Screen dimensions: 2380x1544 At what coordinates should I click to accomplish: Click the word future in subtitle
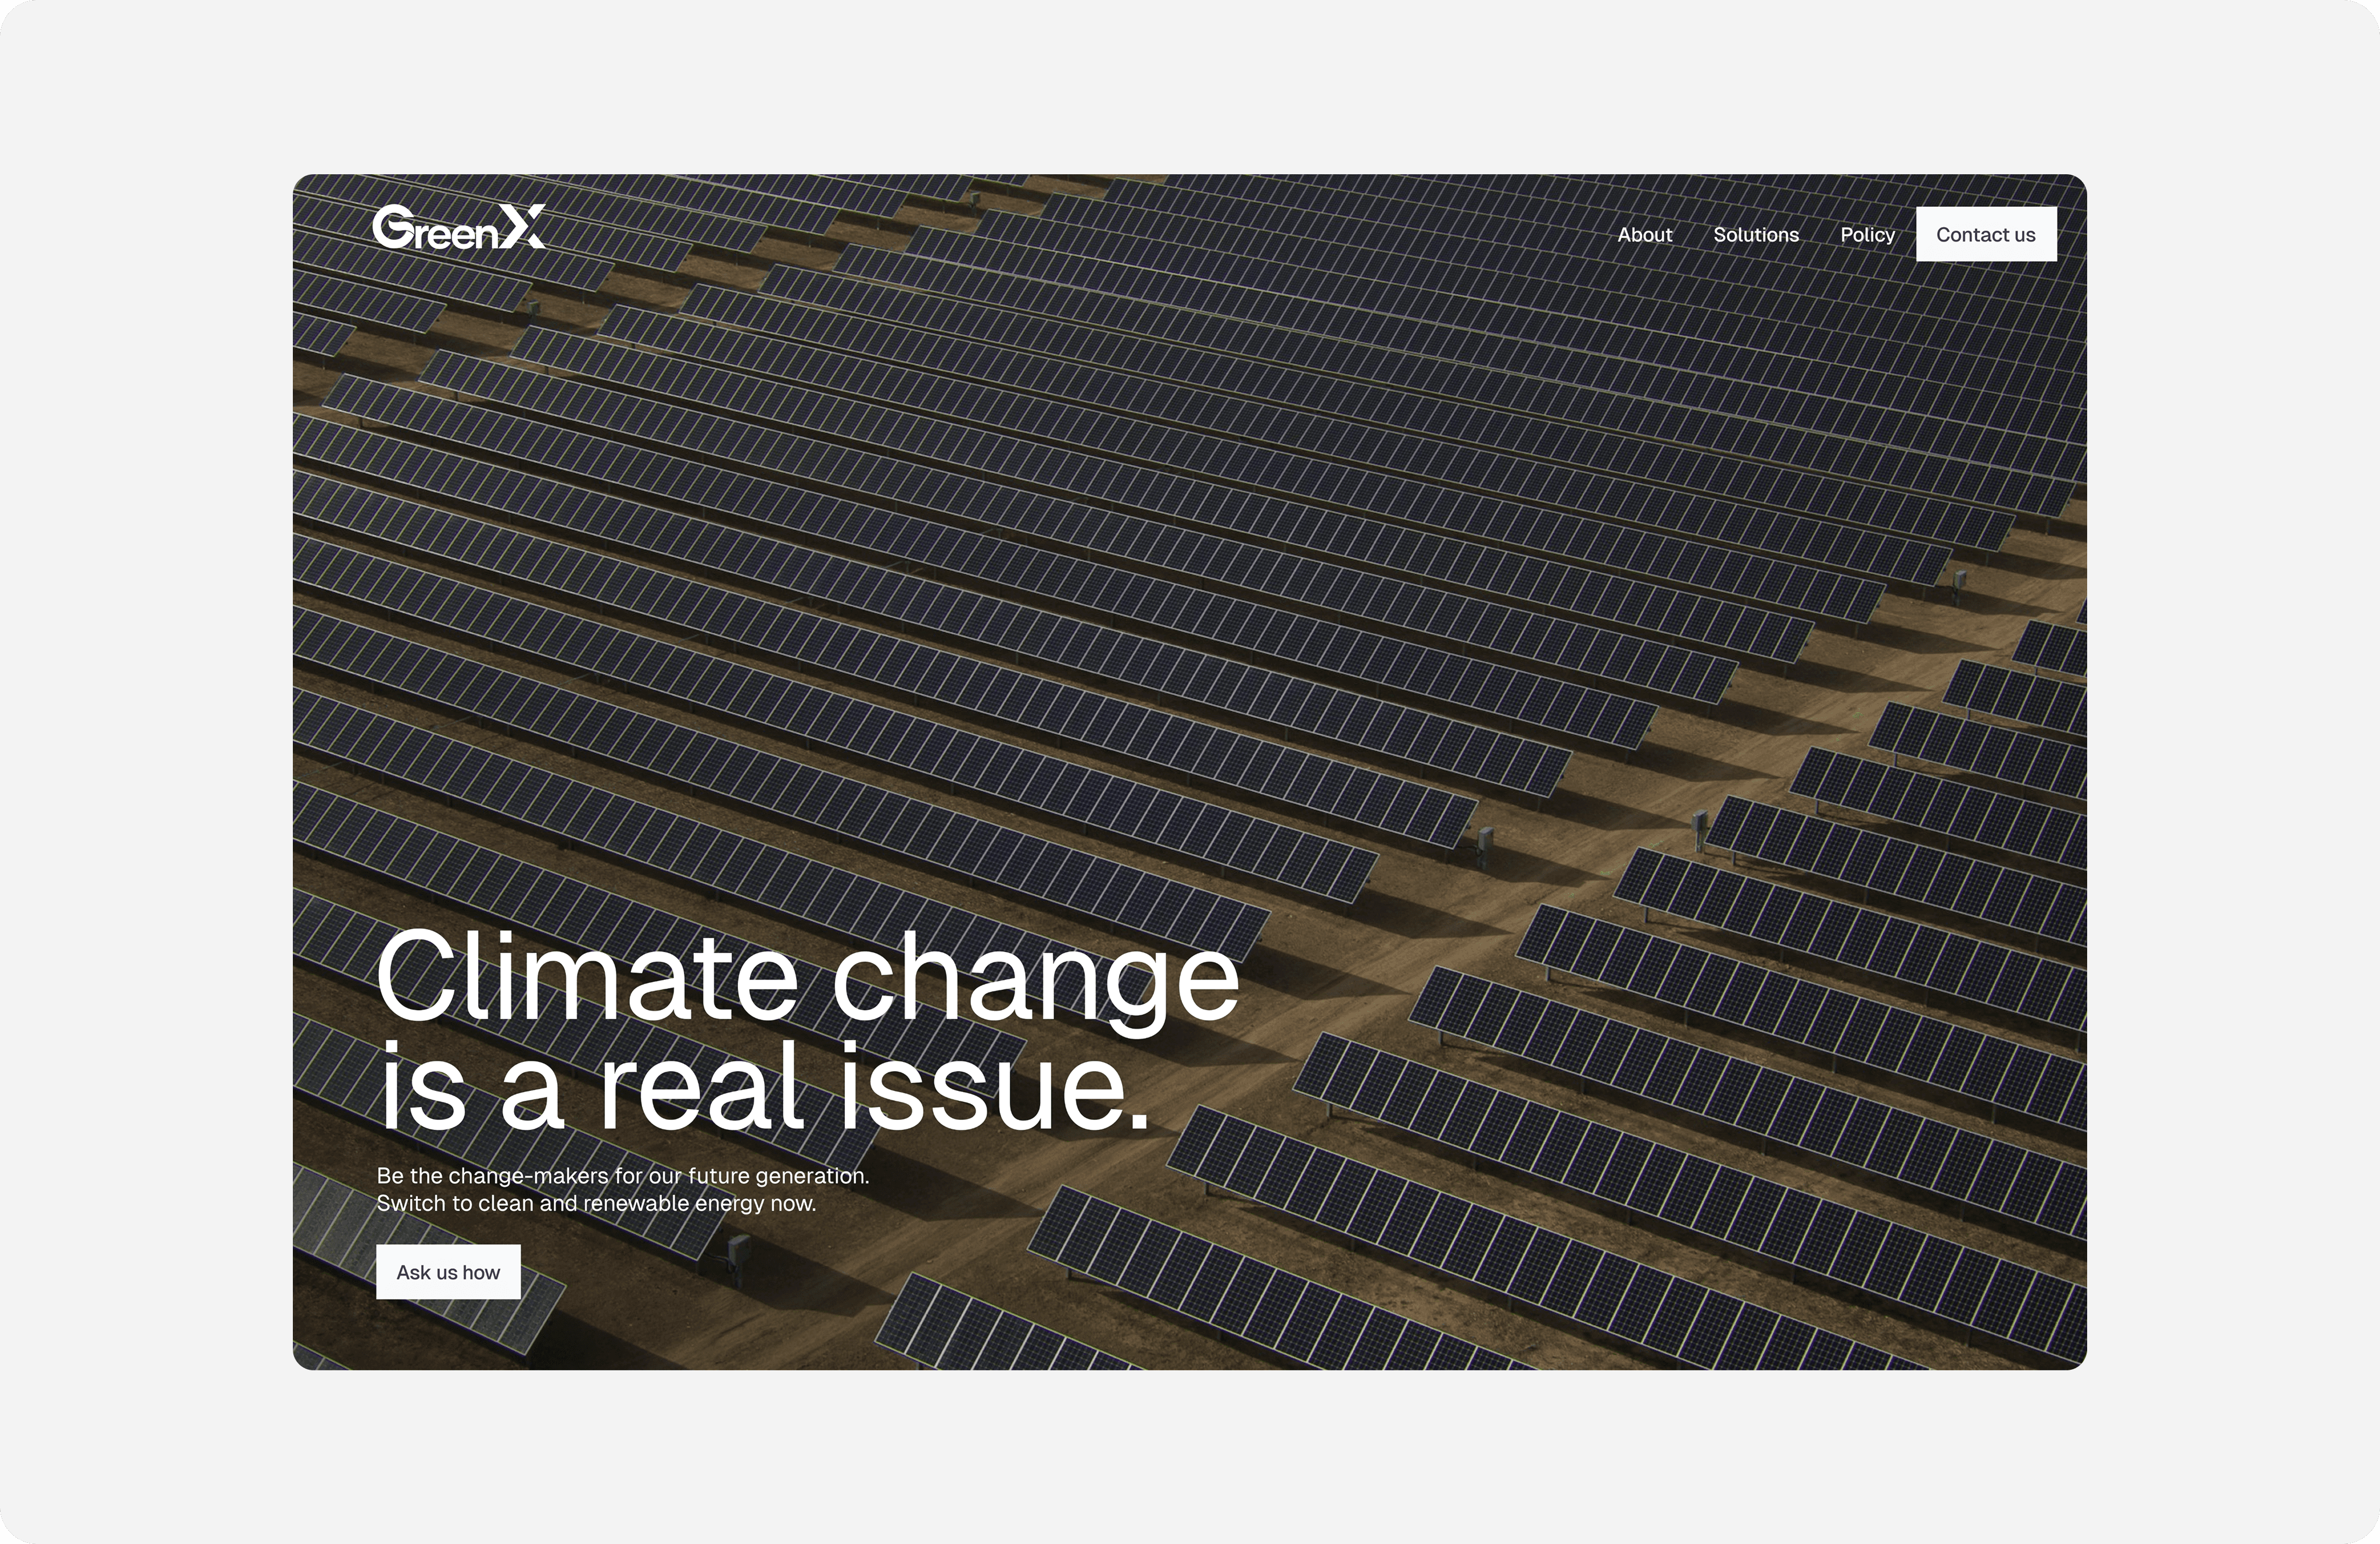[719, 1176]
